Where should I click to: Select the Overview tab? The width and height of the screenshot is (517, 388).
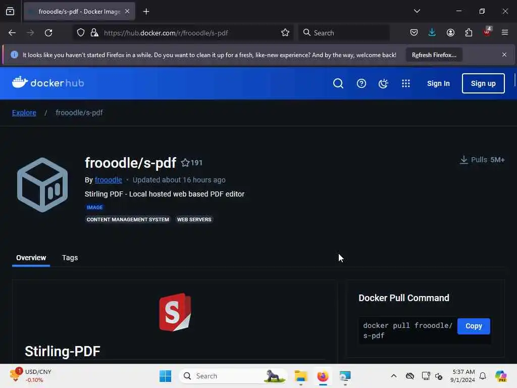point(31,258)
